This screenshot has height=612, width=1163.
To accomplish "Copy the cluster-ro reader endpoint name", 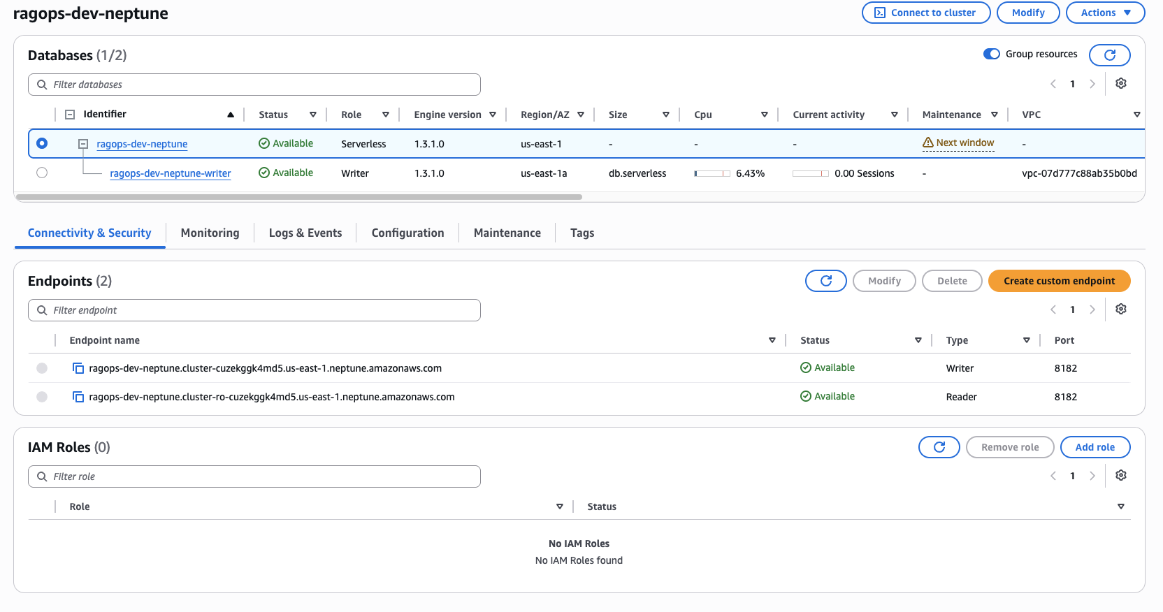I will (x=78, y=397).
